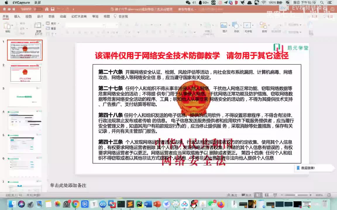Click the 告诉我 Tell Me search field
337x210 pixels.
123,17
